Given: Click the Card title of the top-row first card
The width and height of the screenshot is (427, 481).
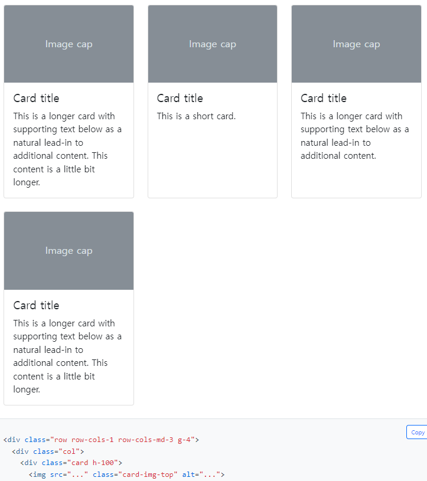Looking at the screenshot, I should pyautogui.click(x=36, y=98).
